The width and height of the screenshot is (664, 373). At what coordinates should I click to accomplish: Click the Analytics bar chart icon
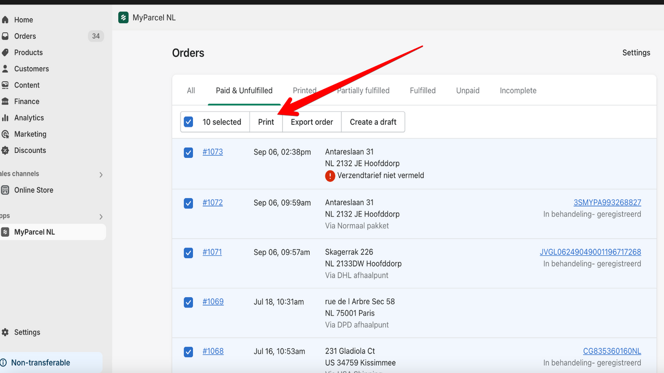click(5, 118)
